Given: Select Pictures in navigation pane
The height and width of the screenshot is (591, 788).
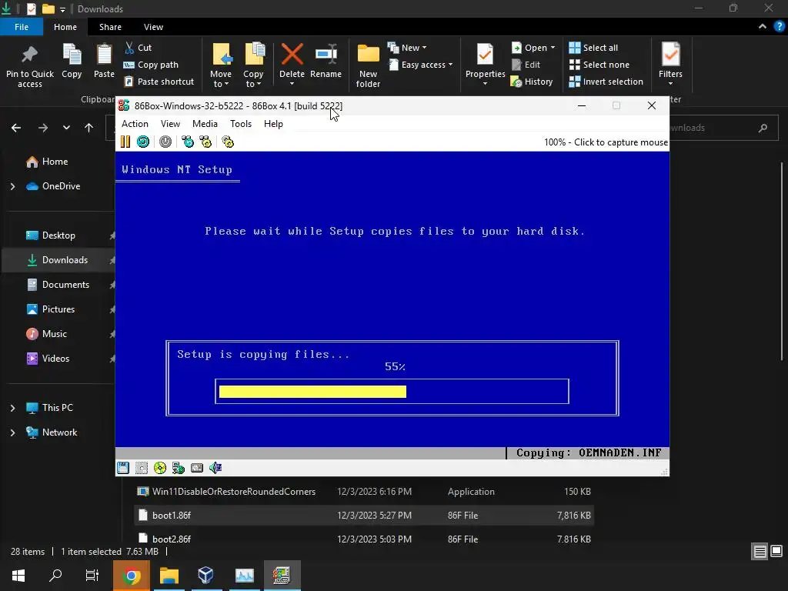Looking at the screenshot, I should [50, 309].
